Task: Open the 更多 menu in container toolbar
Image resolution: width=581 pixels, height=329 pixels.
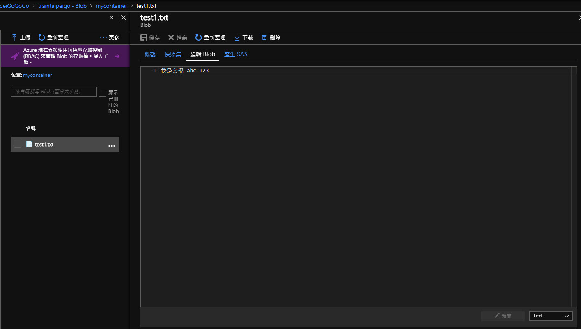Action: click(x=110, y=37)
